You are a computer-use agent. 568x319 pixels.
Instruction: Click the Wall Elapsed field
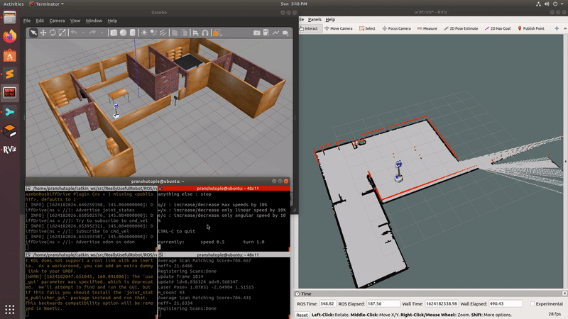click(x=506, y=304)
